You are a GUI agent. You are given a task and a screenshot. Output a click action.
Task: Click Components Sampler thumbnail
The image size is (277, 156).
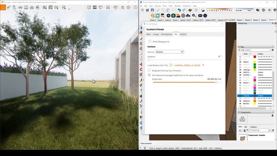click(x=242, y=138)
